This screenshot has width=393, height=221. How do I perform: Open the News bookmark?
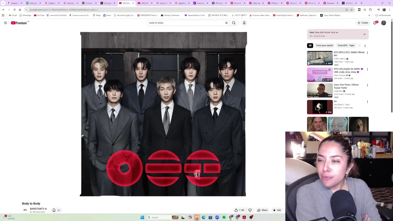107,15
